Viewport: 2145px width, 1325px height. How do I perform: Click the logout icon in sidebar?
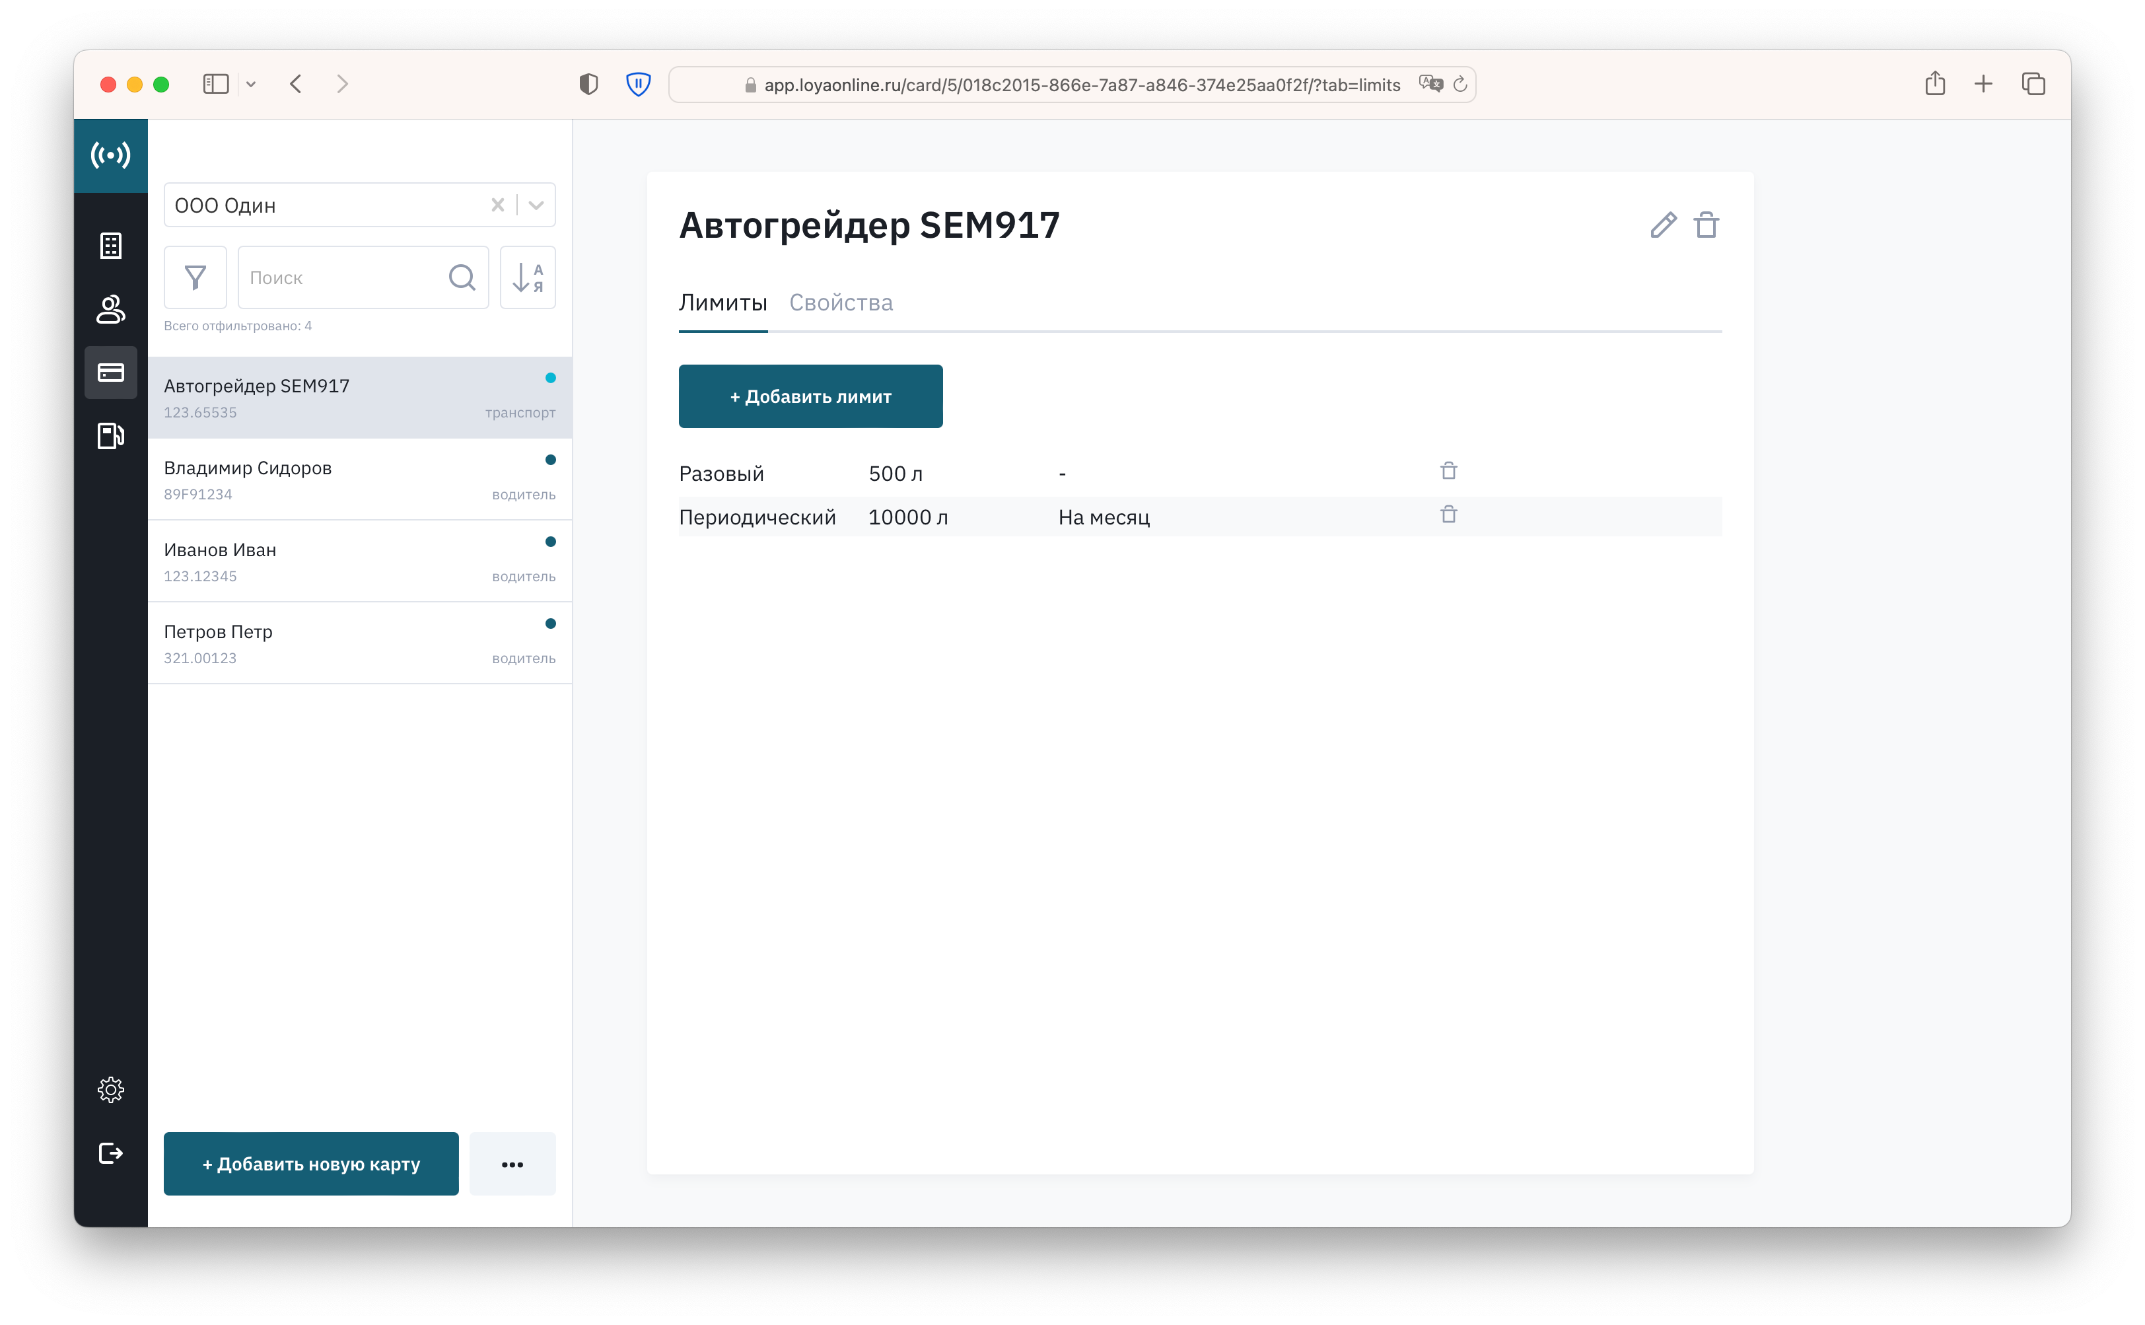pyautogui.click(x=110, y=1153)
